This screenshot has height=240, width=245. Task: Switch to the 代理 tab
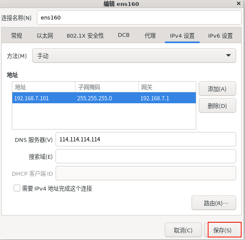(150, 36)
